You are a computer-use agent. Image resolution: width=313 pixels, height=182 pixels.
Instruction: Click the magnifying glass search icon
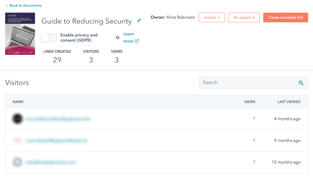(301, 83)
